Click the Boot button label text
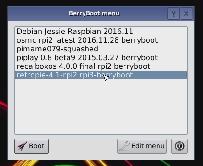Viewport: 203px width, 166px height. click(37, 146)
